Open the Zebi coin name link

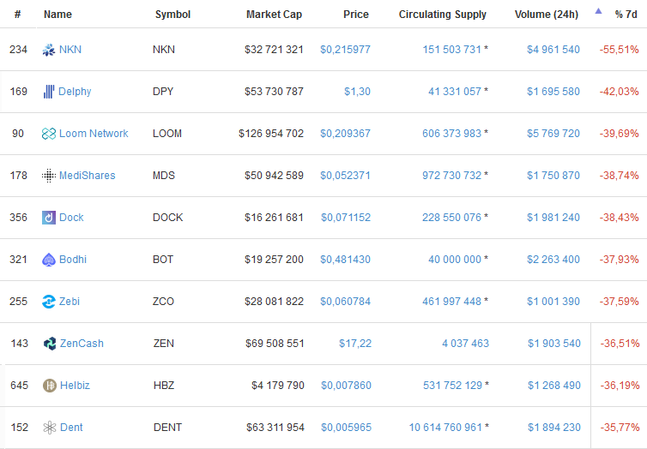click(x=70, y=302)
